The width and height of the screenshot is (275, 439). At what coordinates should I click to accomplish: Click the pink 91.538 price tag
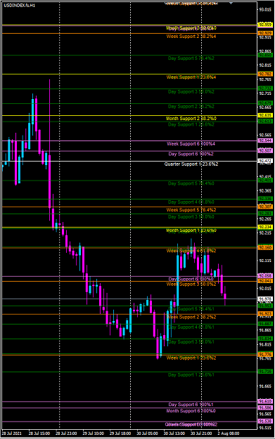click(x=265, y=421)
